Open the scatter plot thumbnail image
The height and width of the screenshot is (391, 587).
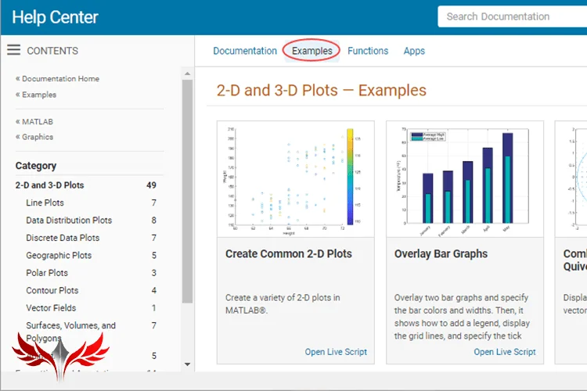pyautogui.click(x=295, y=179)
